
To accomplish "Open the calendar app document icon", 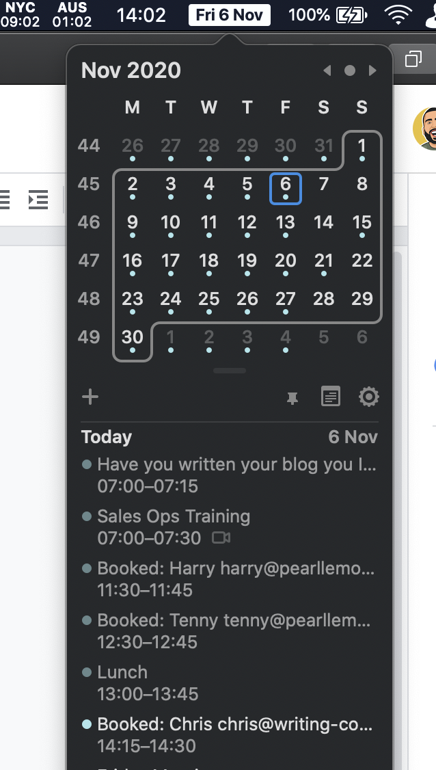I will tap(331, 397).
